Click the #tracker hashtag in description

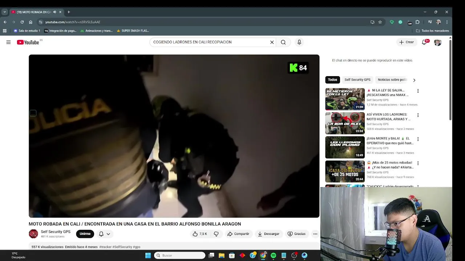tap(105, 247)
